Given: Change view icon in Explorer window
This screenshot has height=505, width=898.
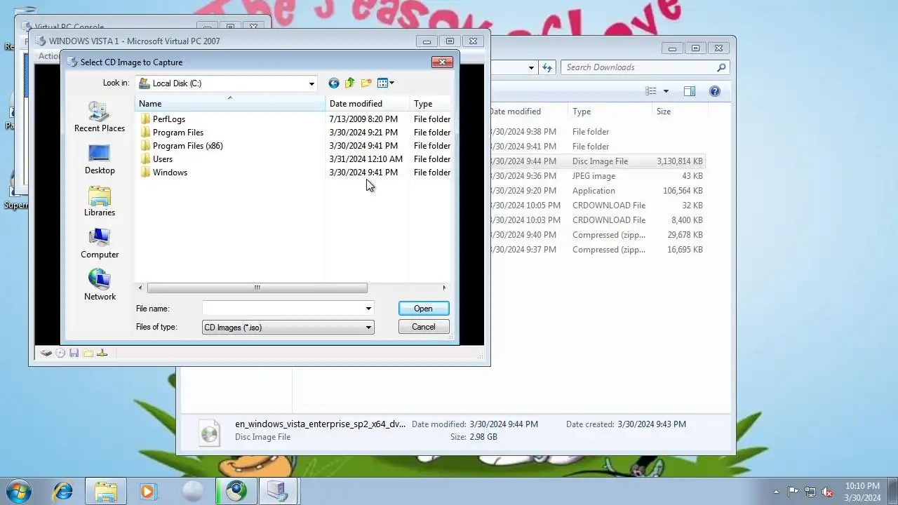Looking at the screenshot, I should 651,91.
